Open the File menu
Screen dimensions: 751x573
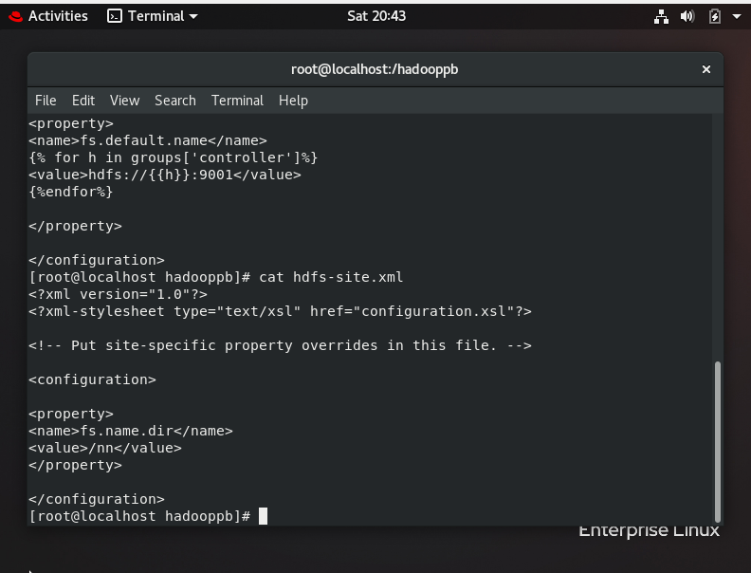[x=46, y=101]
